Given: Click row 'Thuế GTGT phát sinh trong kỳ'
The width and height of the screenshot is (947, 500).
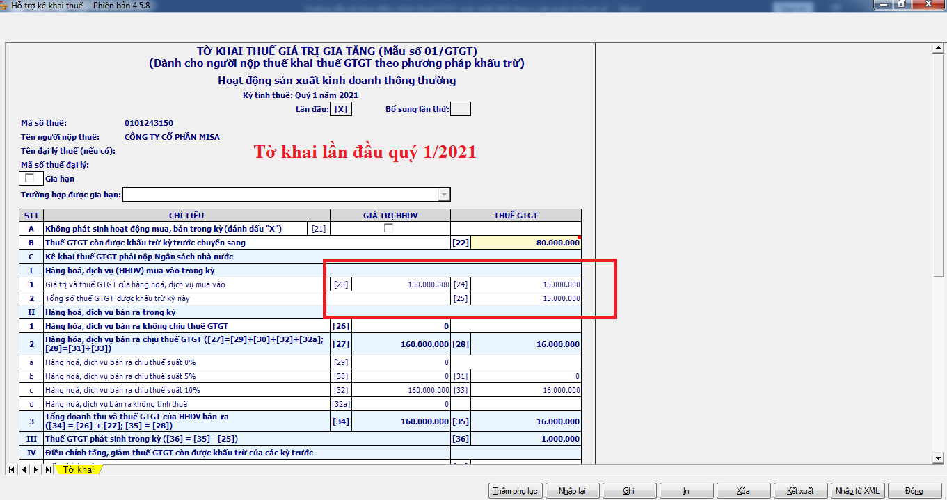Looking at the screenshot, I should [301, 439].
